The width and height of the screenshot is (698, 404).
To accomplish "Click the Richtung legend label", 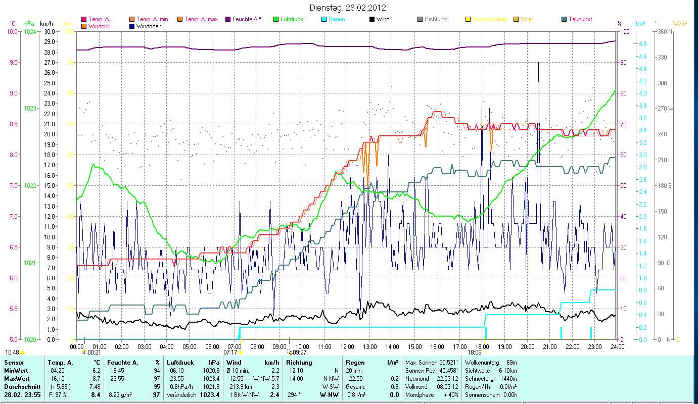I will tap(436, 19).
